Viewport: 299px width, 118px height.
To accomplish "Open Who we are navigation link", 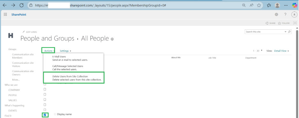I will click(x=11, y=85).
